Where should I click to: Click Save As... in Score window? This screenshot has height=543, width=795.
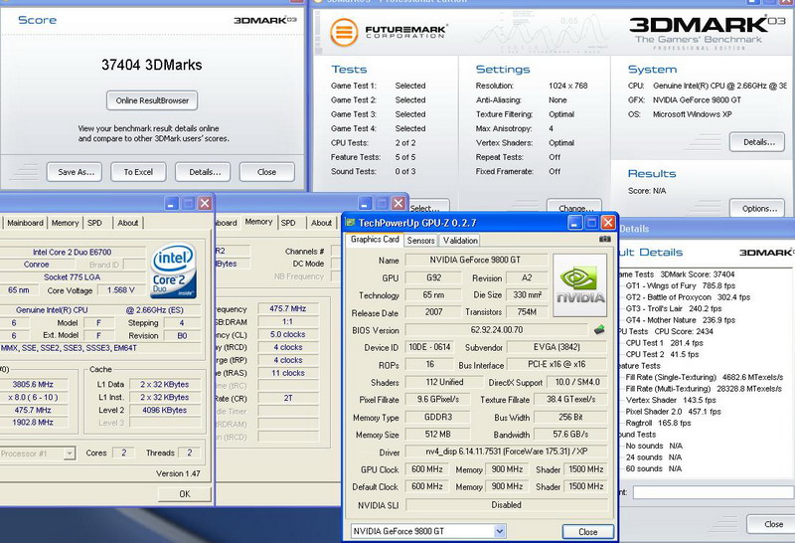pyautogui.click(x=74, y=172)
